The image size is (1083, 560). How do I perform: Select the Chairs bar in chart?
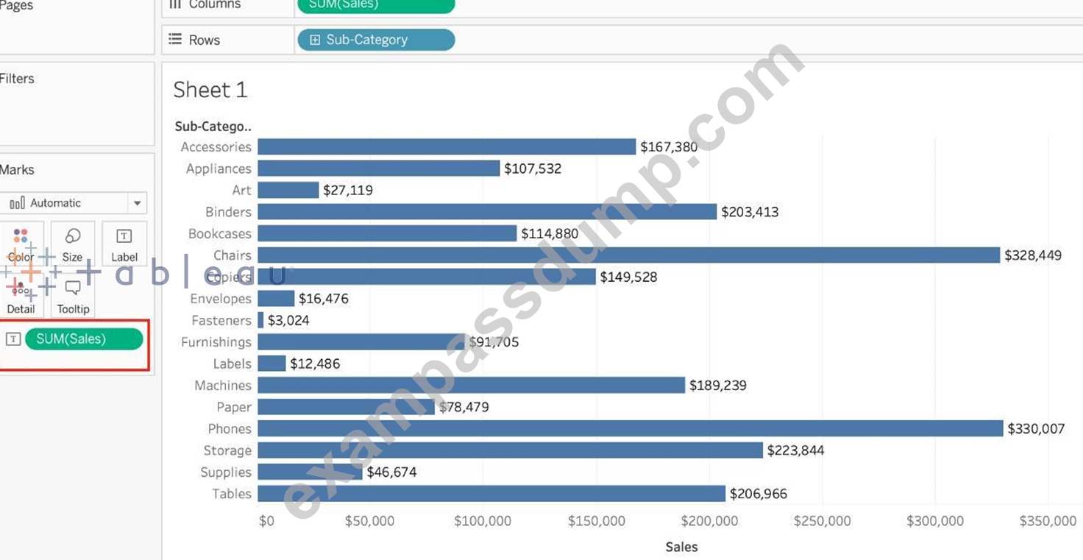coord(629,255)
